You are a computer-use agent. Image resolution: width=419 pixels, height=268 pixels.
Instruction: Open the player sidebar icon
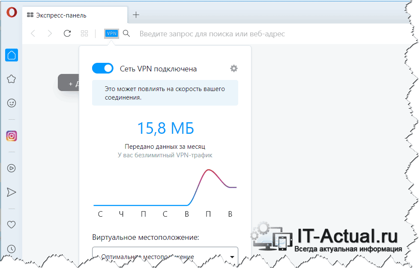tap(11, 168)
